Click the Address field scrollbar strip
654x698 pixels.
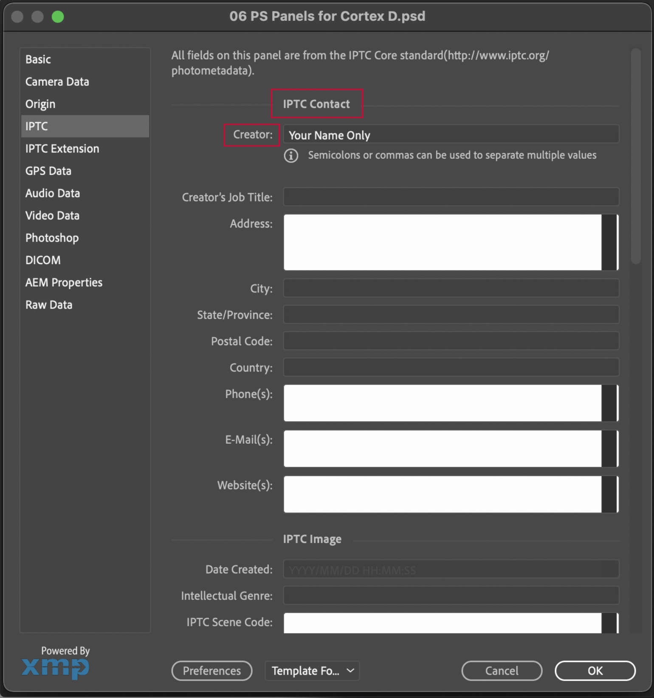pos(609,242)
